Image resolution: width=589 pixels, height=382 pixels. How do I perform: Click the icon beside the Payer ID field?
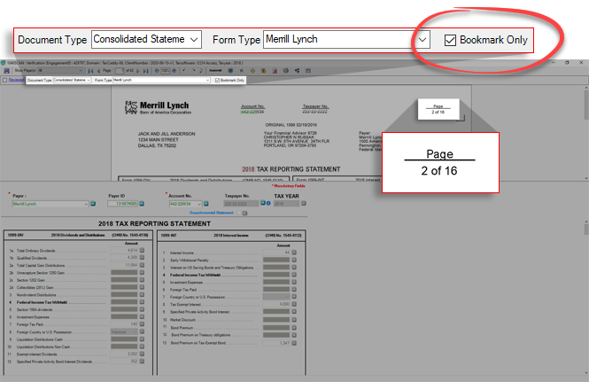point(142,204)
